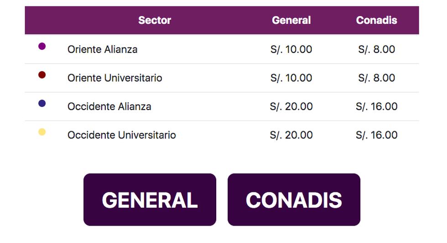Image resolution: width=447 pixels, height=243 pixels.
Task: Click Oriente Alianza General price S/. 10.00
Action: click(x=291, y=49)
